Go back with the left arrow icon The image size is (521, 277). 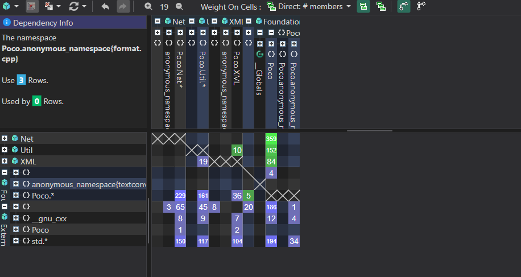click(x=105, y=6)
